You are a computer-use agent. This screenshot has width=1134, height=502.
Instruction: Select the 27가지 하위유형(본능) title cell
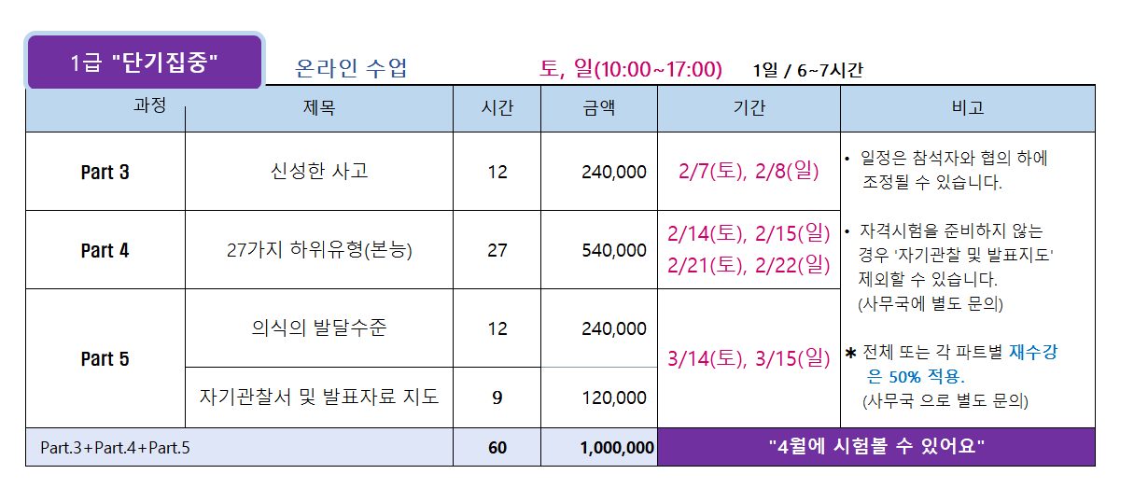click(319, 250)
